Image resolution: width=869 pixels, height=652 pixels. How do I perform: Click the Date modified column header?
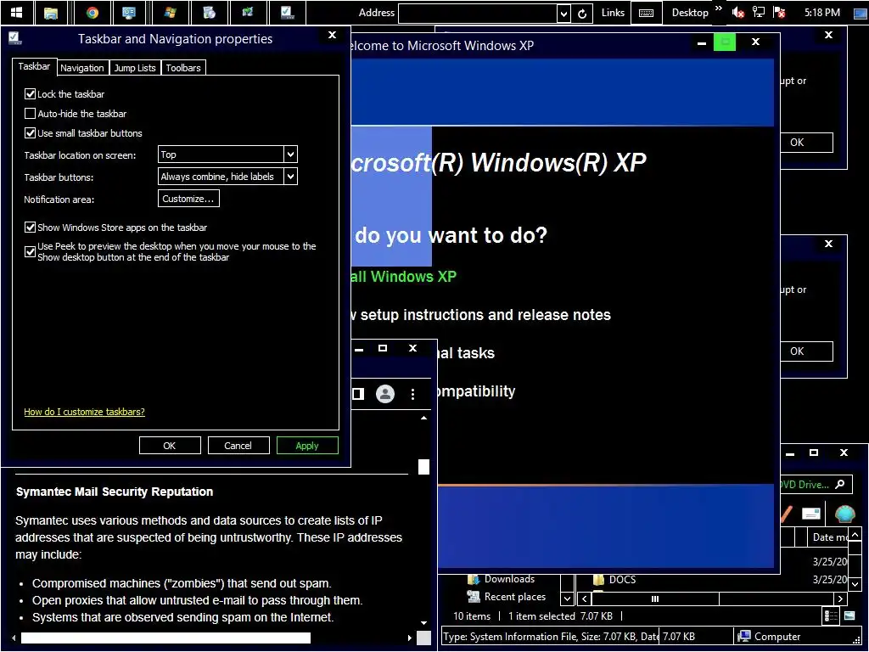[x=828, y=537]
